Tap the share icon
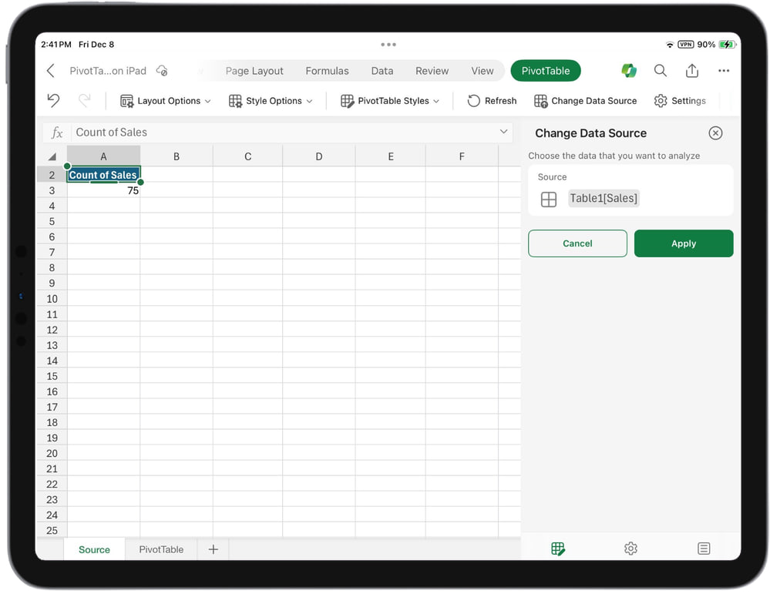The width and height of the screenshot is (770, 594). coord(692,71)
